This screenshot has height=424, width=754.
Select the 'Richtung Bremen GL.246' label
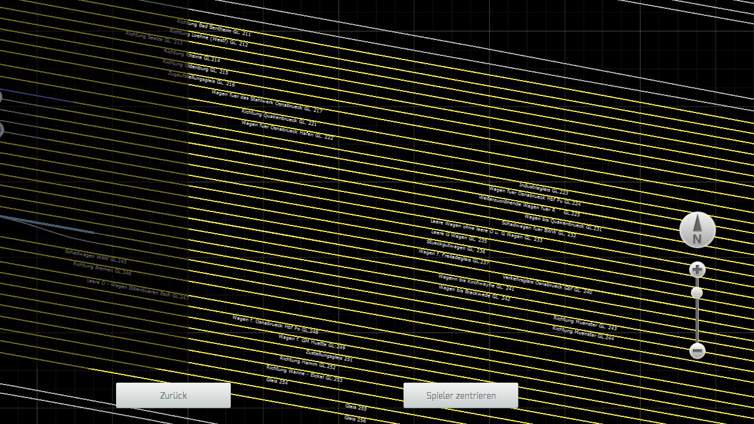[102, 269]
